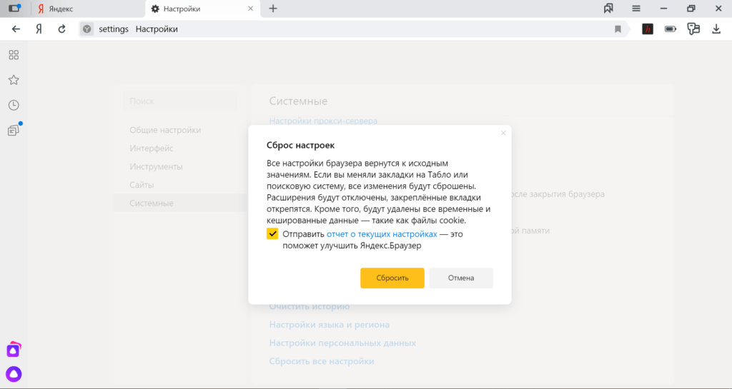This screenshot has width=732, height=389.
Task: Open the collections icon with the blue dot
Action: click(x=14, y=130)
